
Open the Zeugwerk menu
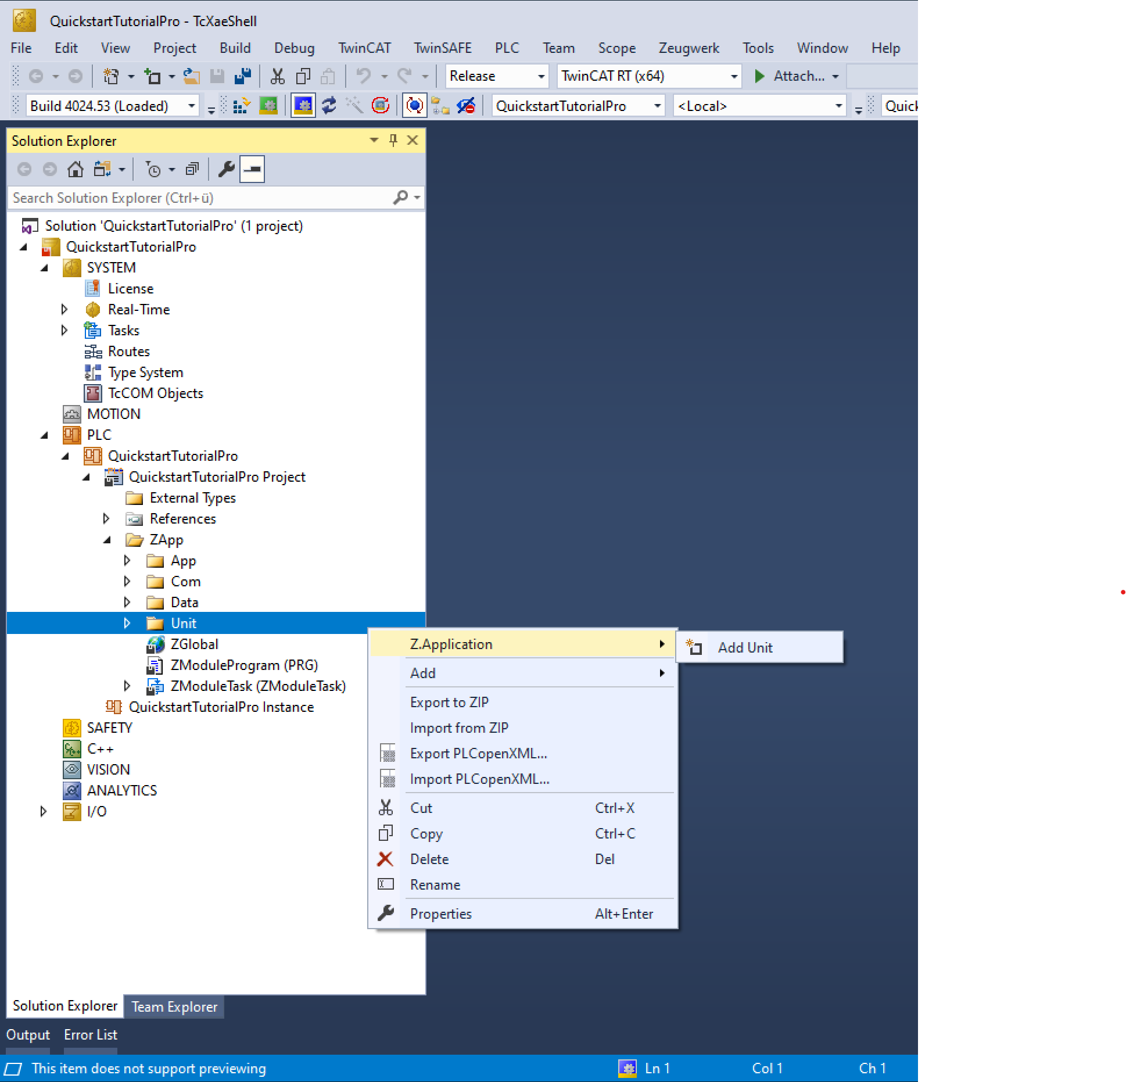coord(688,48)
